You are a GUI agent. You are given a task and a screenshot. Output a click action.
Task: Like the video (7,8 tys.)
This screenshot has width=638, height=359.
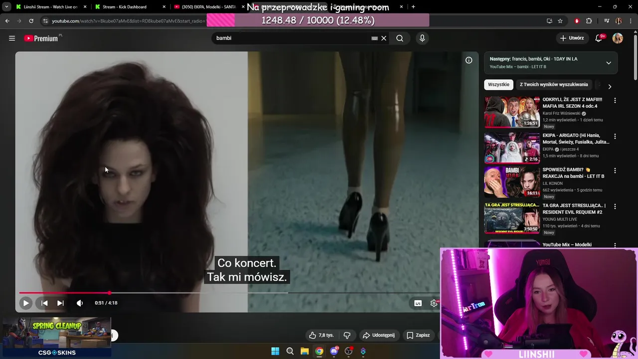point(321,335)
